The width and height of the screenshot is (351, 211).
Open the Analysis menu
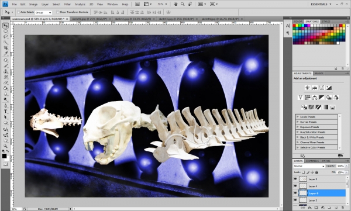[80, 4]
